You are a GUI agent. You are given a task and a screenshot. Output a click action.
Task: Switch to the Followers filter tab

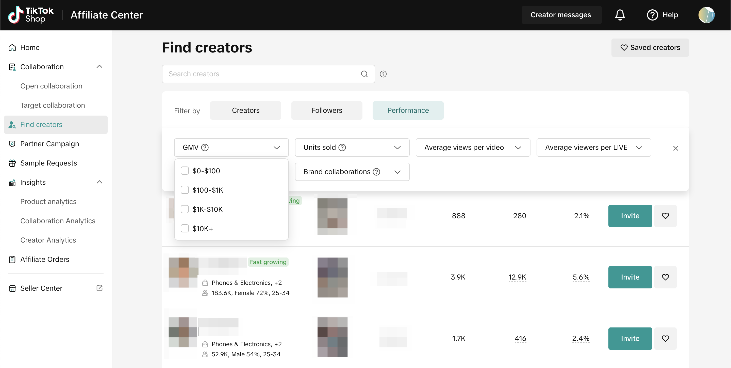(327, 111)
